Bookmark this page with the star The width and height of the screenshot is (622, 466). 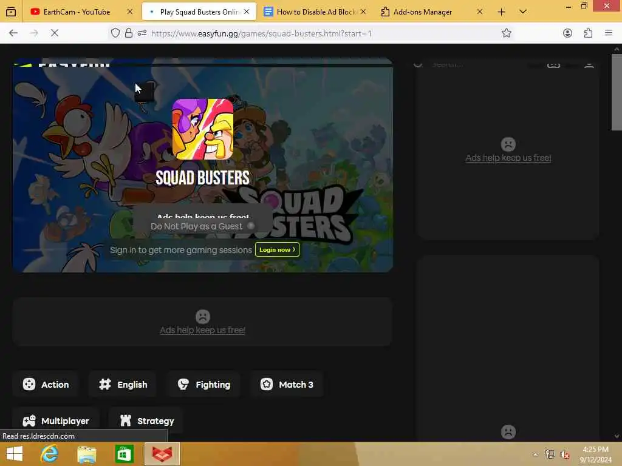point(507,33)
